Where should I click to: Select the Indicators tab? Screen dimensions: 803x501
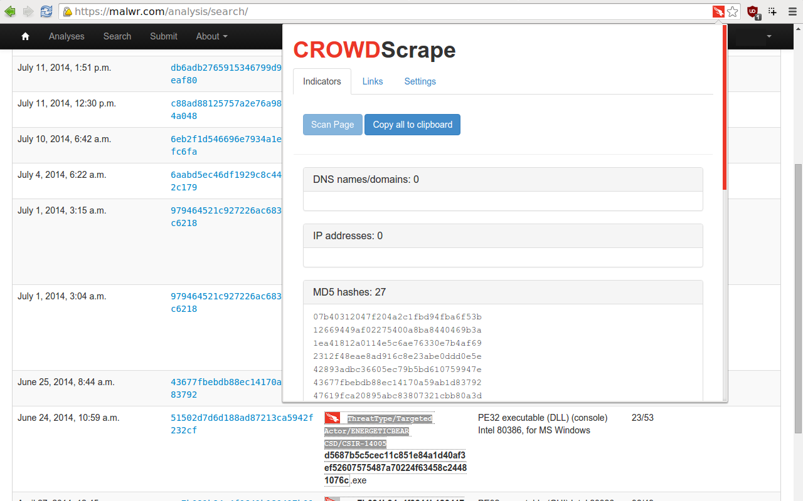(x=322, y=81)
